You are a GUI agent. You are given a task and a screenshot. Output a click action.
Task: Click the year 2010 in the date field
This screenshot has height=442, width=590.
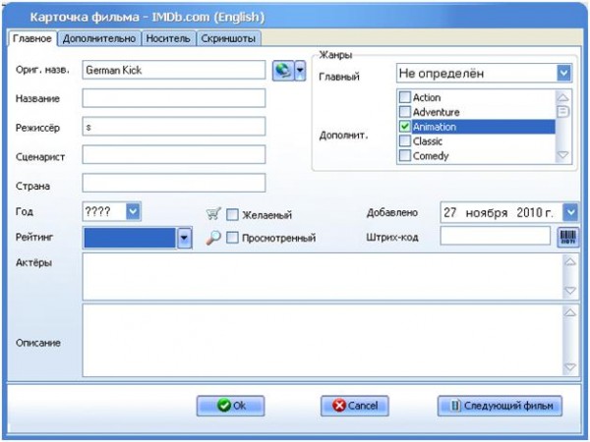click(x=529, y=213)
